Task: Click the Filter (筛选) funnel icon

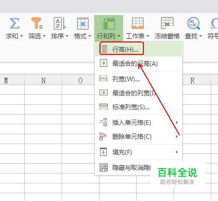Action: [37, 23]
